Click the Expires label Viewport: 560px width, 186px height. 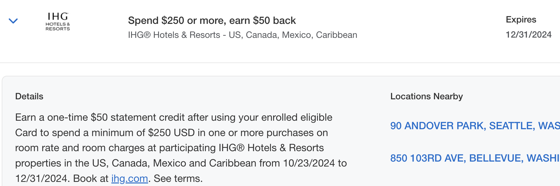(521, 19)
